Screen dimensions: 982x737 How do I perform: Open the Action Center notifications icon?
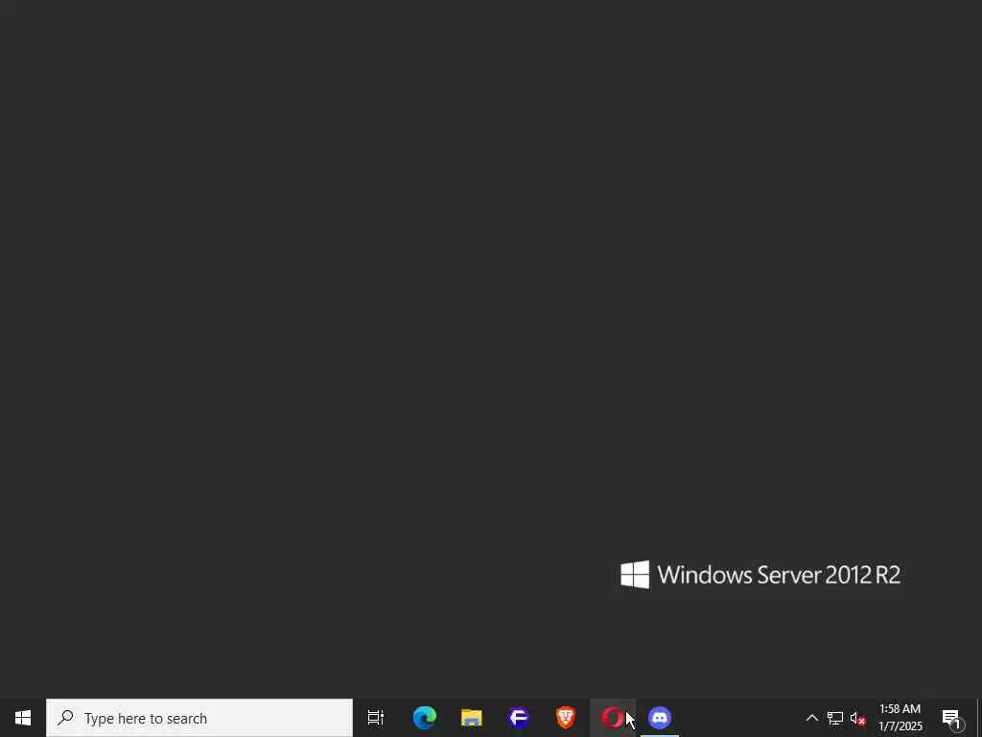[x=952, y=718]
